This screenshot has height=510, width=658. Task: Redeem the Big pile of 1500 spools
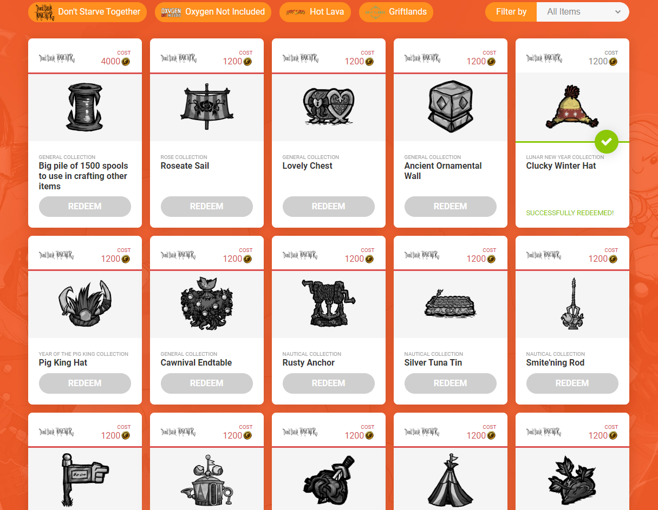85,207
